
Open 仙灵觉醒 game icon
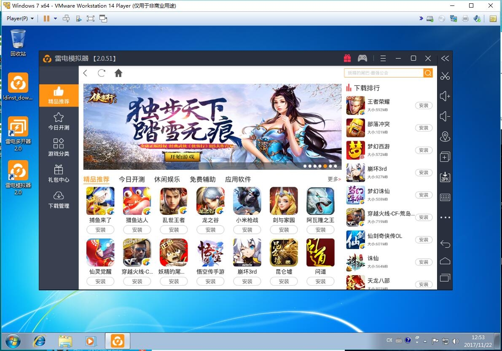101,252
